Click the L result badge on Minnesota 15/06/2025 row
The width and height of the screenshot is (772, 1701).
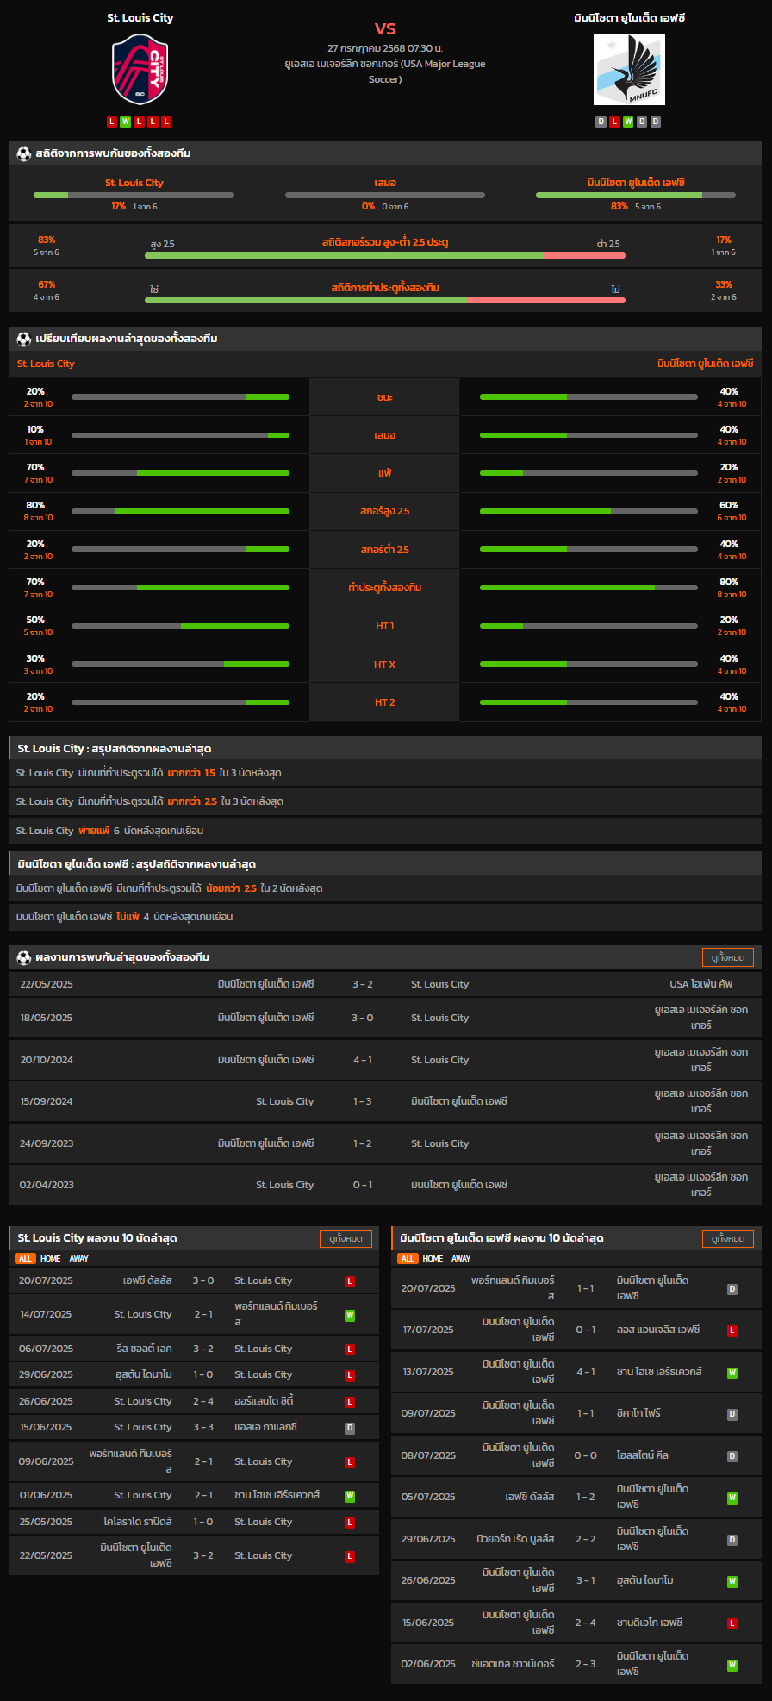tap(732, 1623)
